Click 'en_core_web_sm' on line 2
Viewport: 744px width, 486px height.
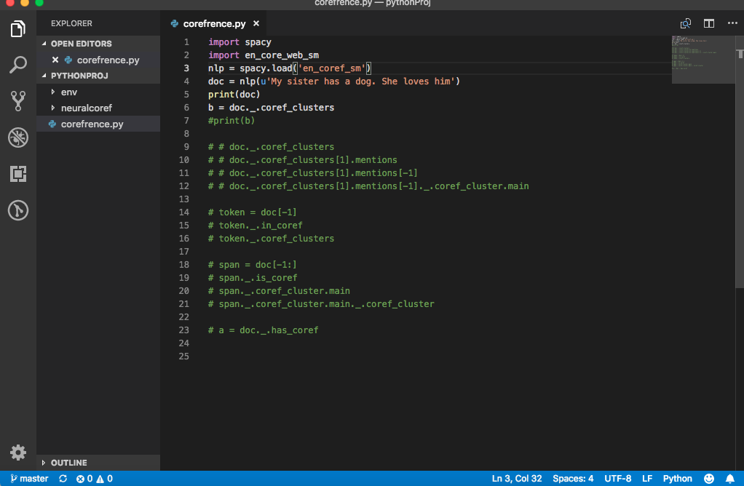coord(282,55)
